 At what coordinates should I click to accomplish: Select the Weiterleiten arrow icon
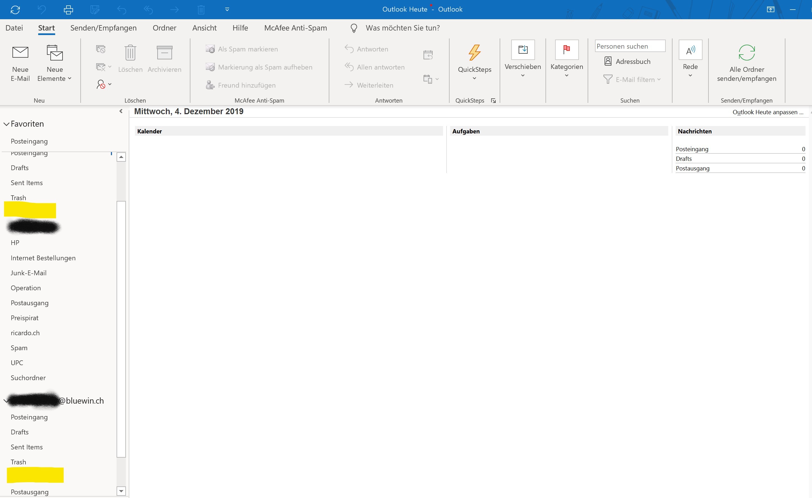click(349, 85)
